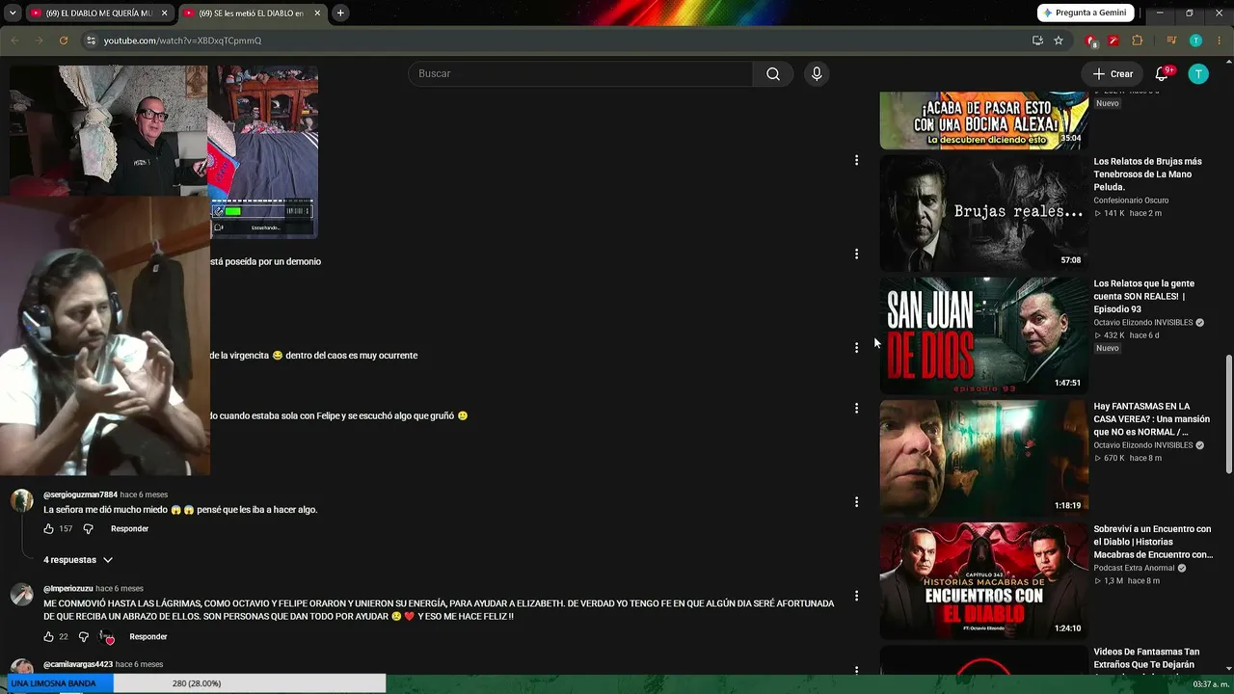View site information icon in address bar
The width and height of the screenshot is (1234, 694).
91,40
